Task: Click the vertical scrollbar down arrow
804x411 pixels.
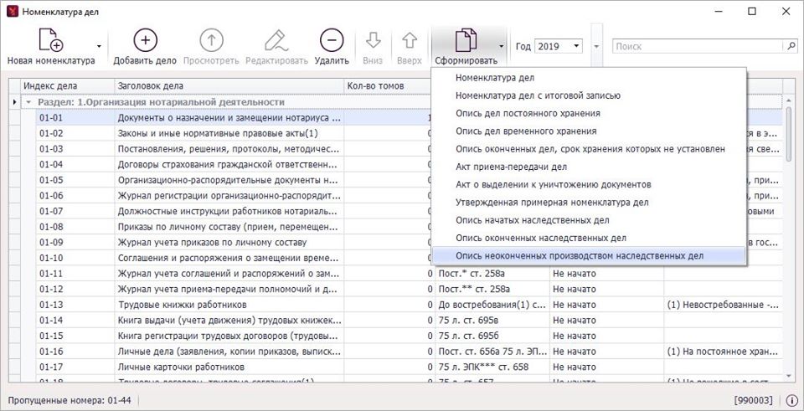Action: click(790, 376)
